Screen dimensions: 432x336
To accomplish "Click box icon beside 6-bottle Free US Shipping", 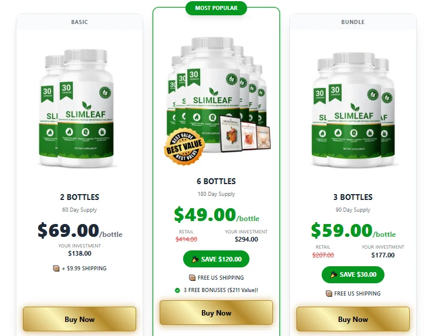I will click(192, 278).
